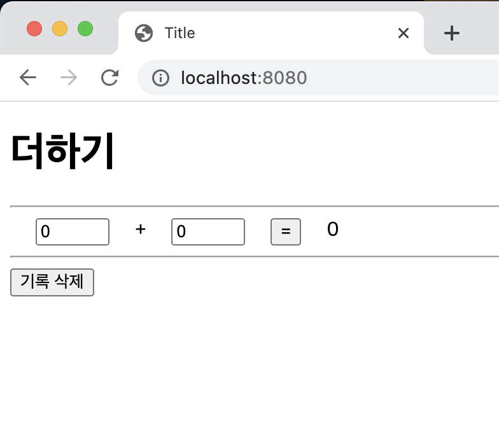Maximize the window with green button
The image size is (499, 430).
pos(85,29)
